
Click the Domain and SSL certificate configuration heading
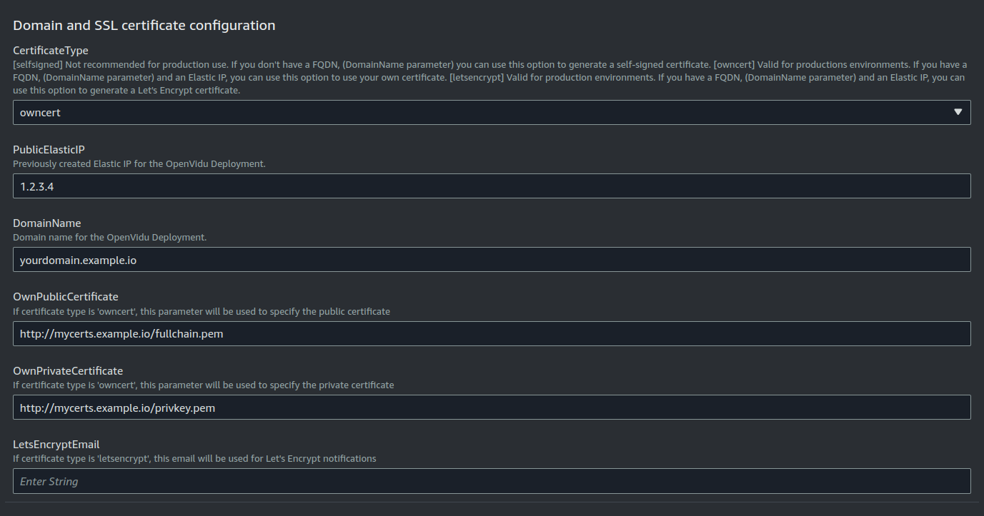click(x=144, y=26)
